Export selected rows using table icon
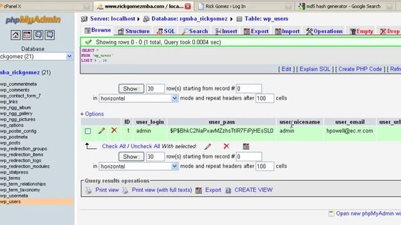This screenshot has height=225, width=401. 246,146
